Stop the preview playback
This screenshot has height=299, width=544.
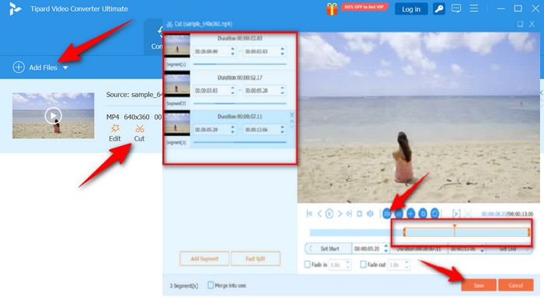(359, 214)
